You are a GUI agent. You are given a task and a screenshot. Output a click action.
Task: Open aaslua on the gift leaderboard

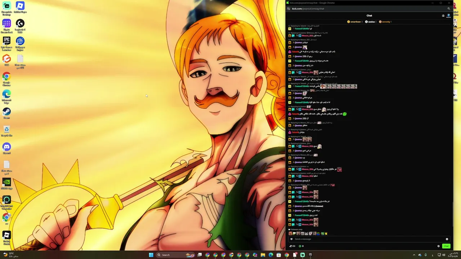pyautogui.click(x=371, y=22)
